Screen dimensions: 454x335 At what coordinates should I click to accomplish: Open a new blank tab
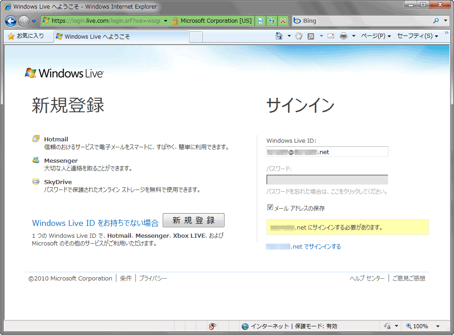196,37
